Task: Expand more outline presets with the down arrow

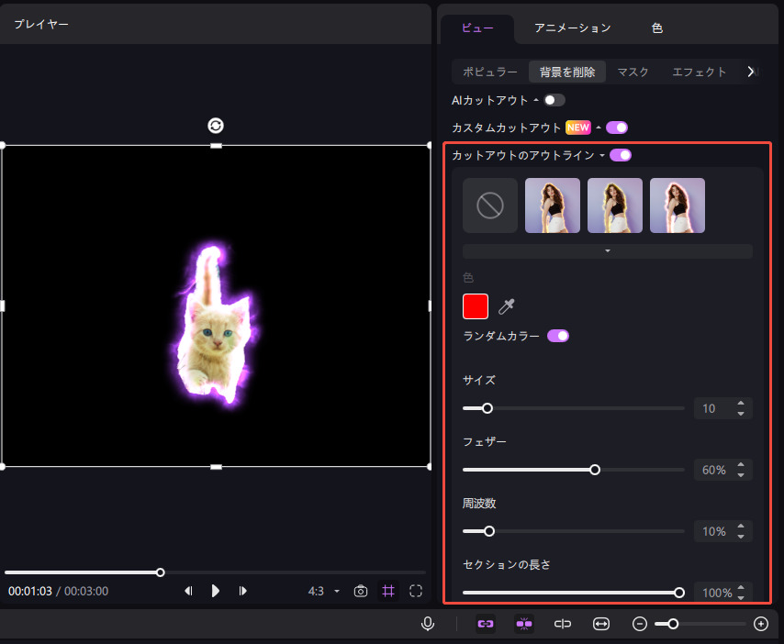Action: coord(607,251)
